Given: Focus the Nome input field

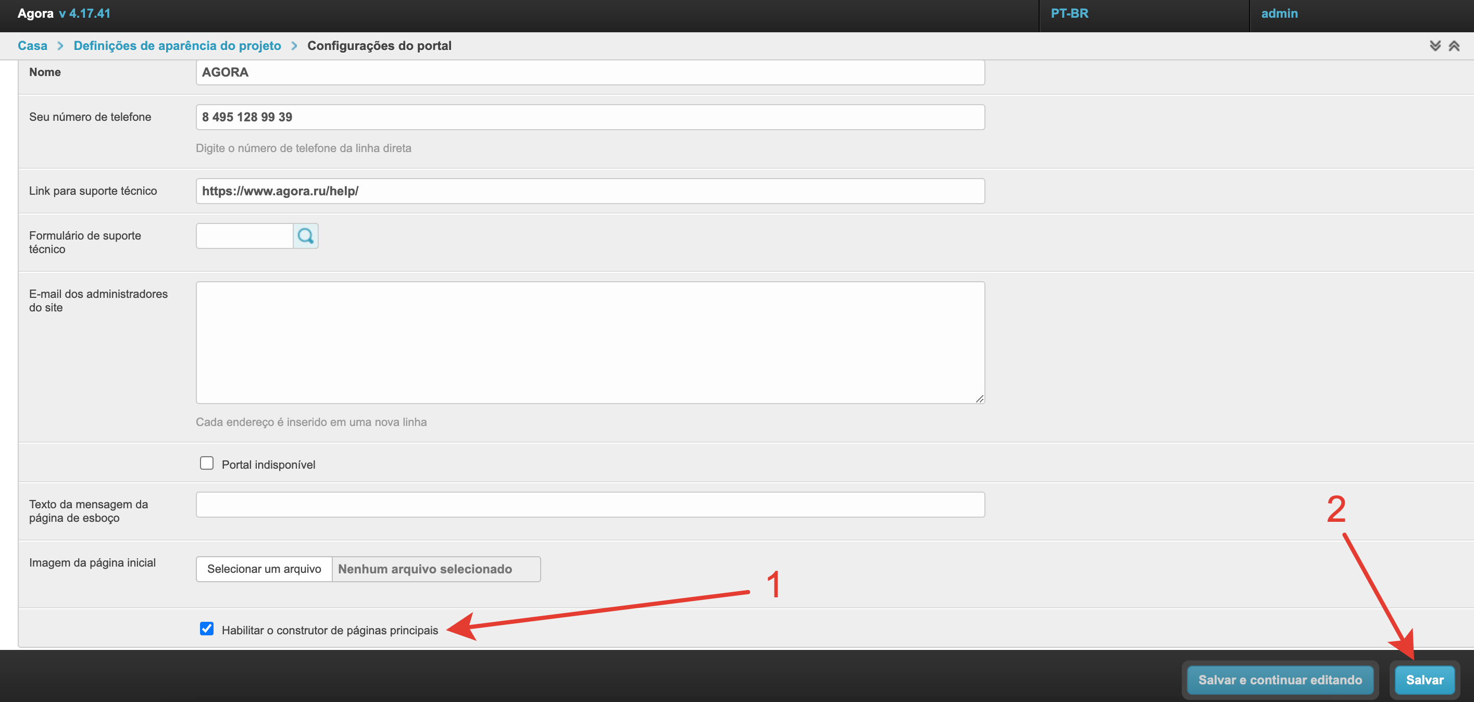Looking at the screenshot, I should coord(590,73).
